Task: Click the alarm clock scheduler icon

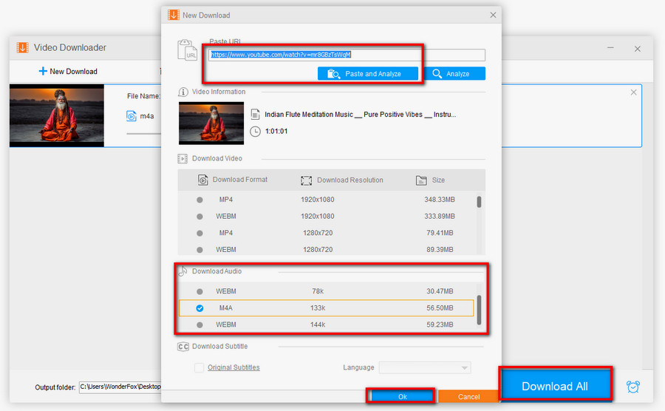Action: (x=633, y=387)
